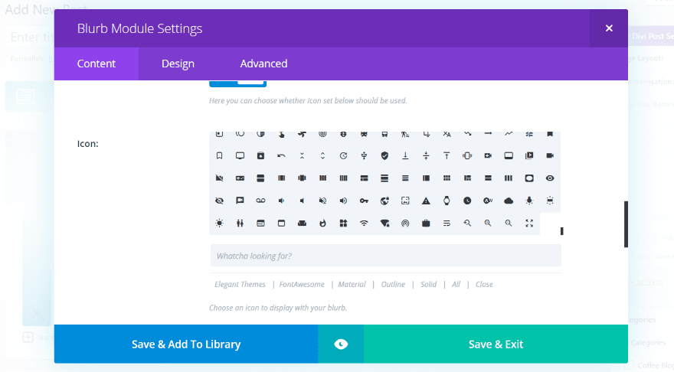
Task: Filter icons by Material set
Action: tap(352, 284)
